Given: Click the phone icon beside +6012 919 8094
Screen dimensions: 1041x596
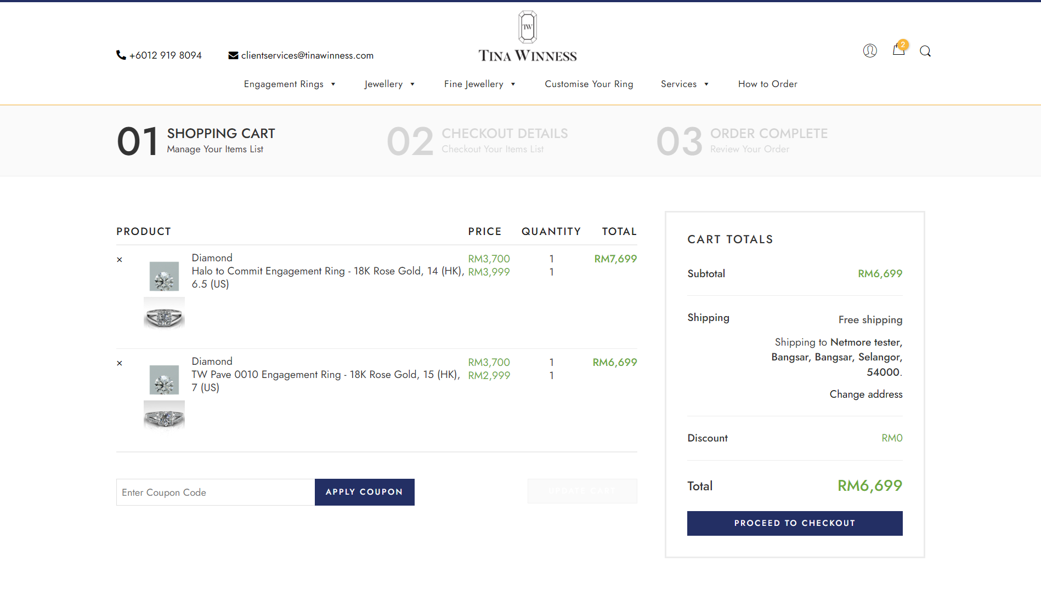Looking at the screenshot, I should click(121, 55).
